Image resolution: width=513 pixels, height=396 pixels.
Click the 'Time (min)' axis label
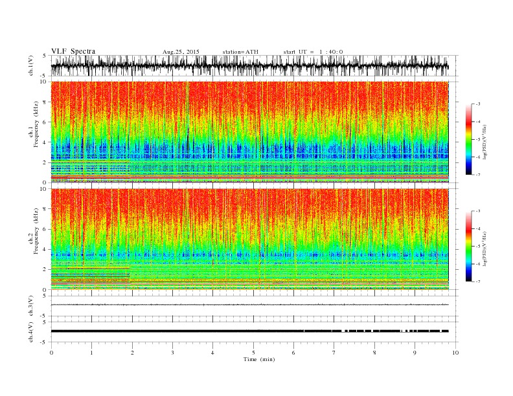click(x=259, y=359)
